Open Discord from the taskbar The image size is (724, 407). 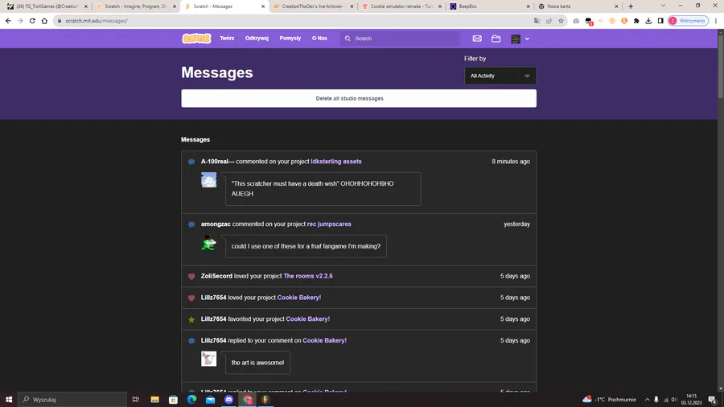coord(228,400)
